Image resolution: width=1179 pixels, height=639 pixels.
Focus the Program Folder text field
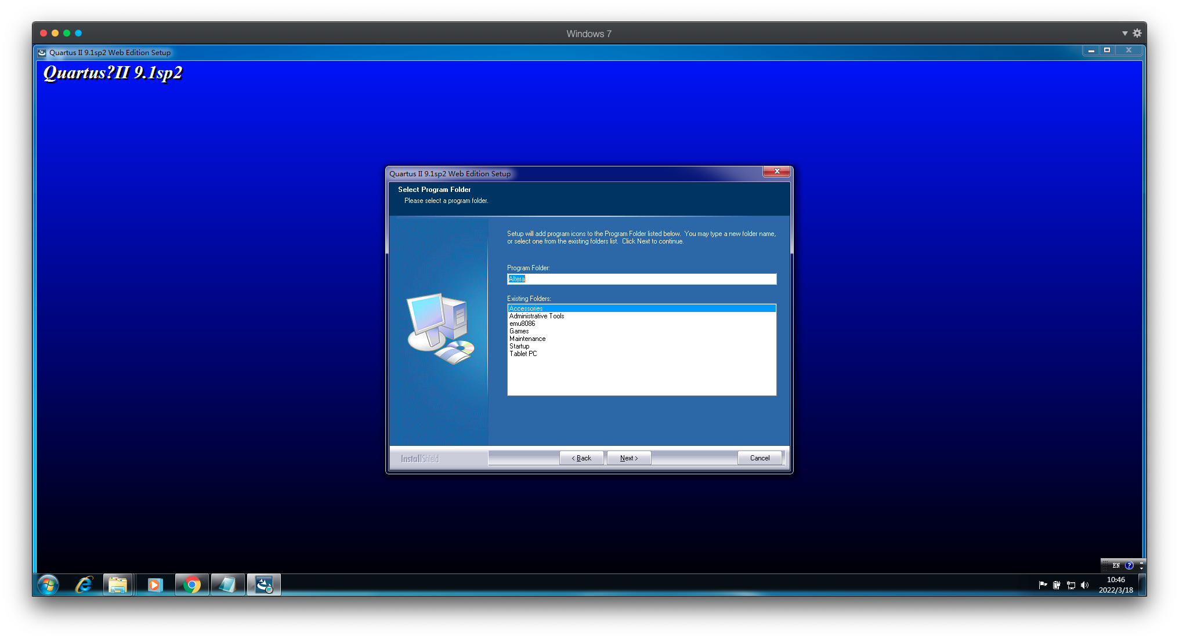[x=642, y=279]
